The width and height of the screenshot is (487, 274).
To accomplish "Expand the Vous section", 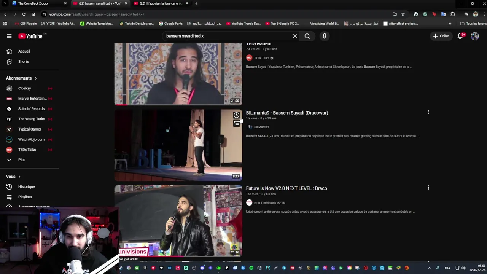I will click(13, 177).
